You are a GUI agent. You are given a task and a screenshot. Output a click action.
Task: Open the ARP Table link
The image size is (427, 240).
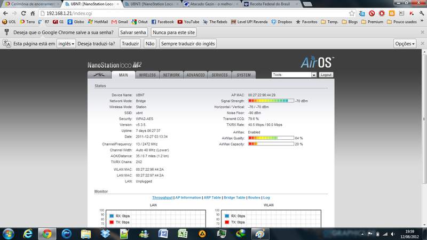[212, 197]
